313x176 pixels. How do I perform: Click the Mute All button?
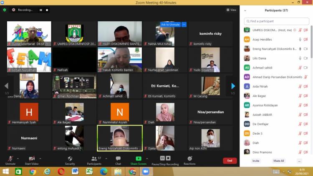[278, 161]
